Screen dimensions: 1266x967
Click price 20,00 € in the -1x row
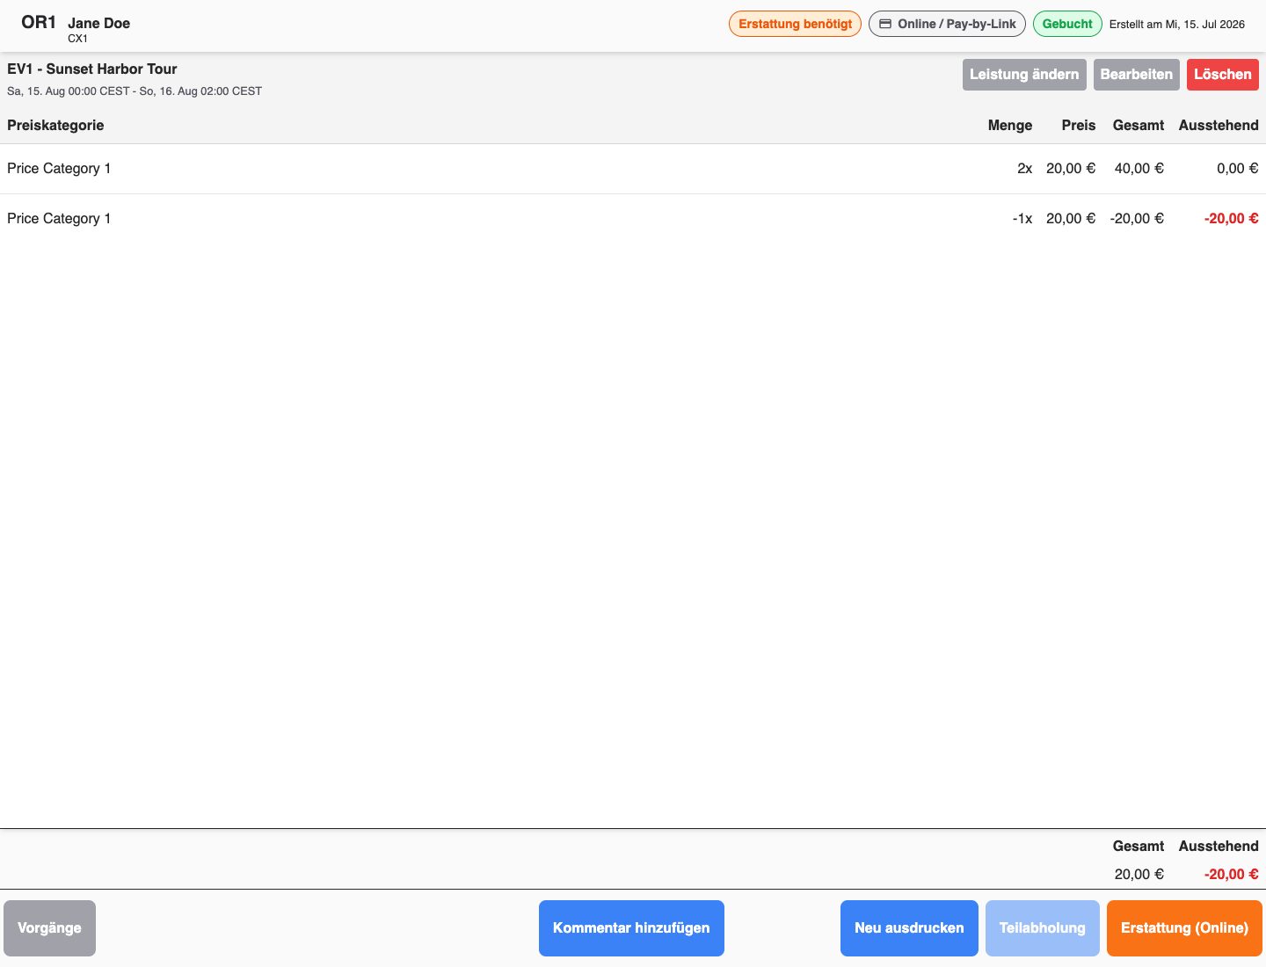(1071, 219)
